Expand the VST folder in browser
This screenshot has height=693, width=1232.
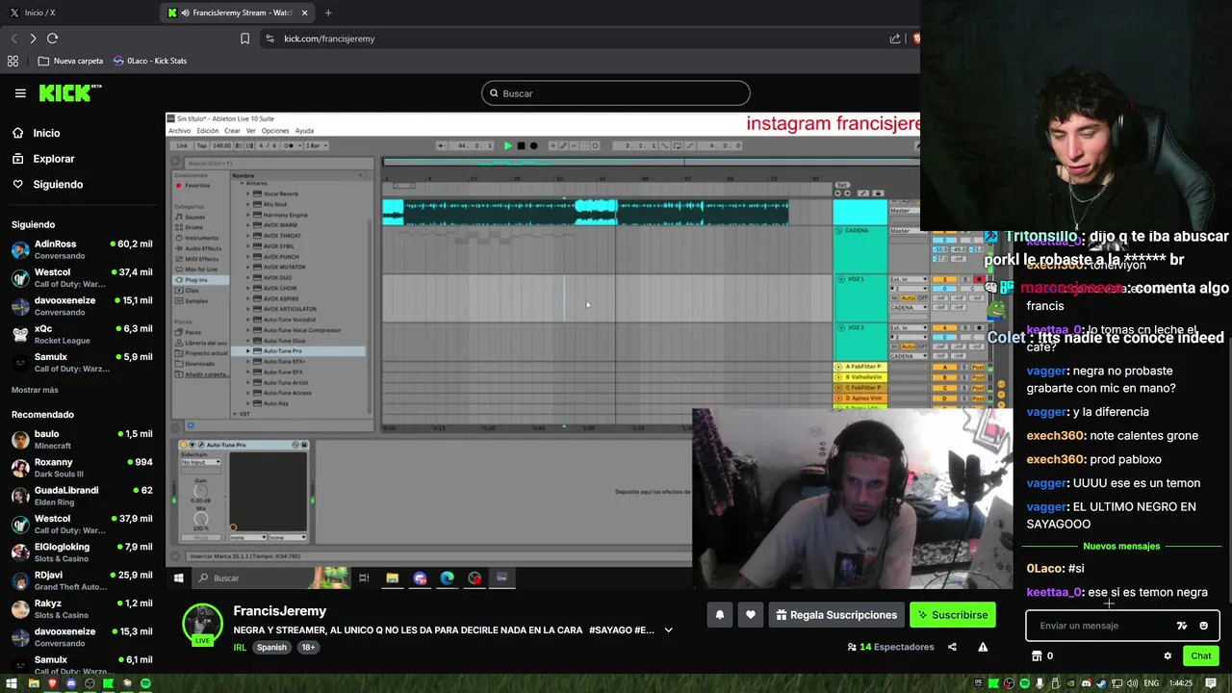tap(236, 414)
